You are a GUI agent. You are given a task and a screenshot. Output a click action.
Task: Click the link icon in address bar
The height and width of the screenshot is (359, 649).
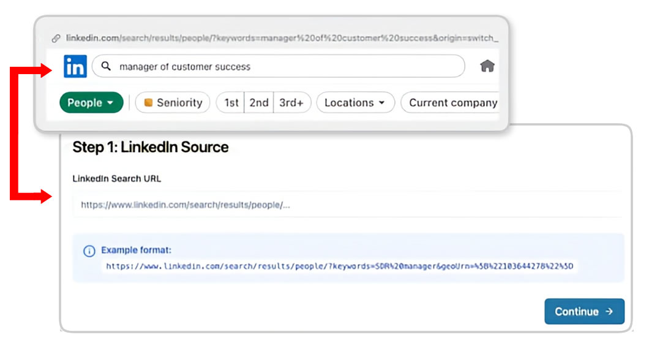(56, 38)
